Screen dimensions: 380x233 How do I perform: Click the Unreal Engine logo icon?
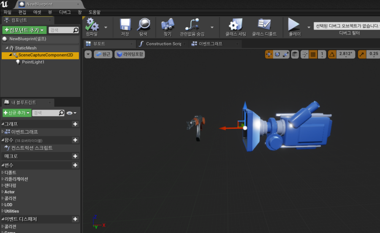point(4,4)
